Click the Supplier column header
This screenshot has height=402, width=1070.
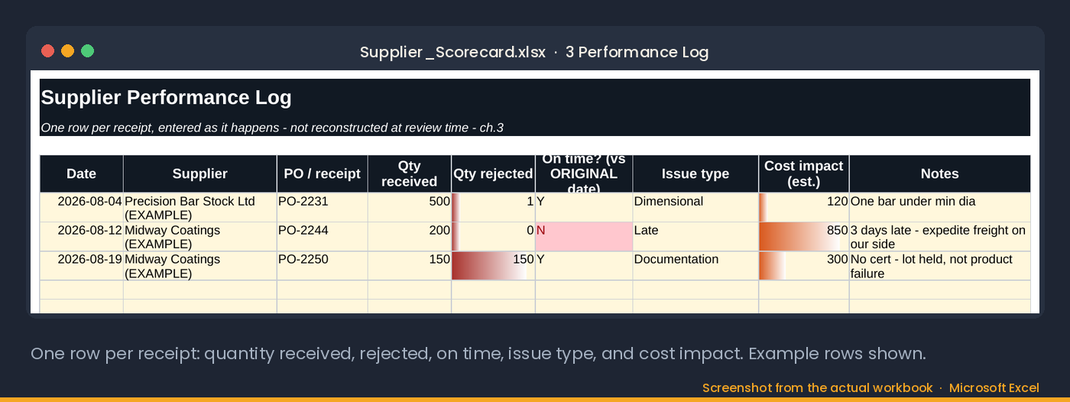[199, 173]
